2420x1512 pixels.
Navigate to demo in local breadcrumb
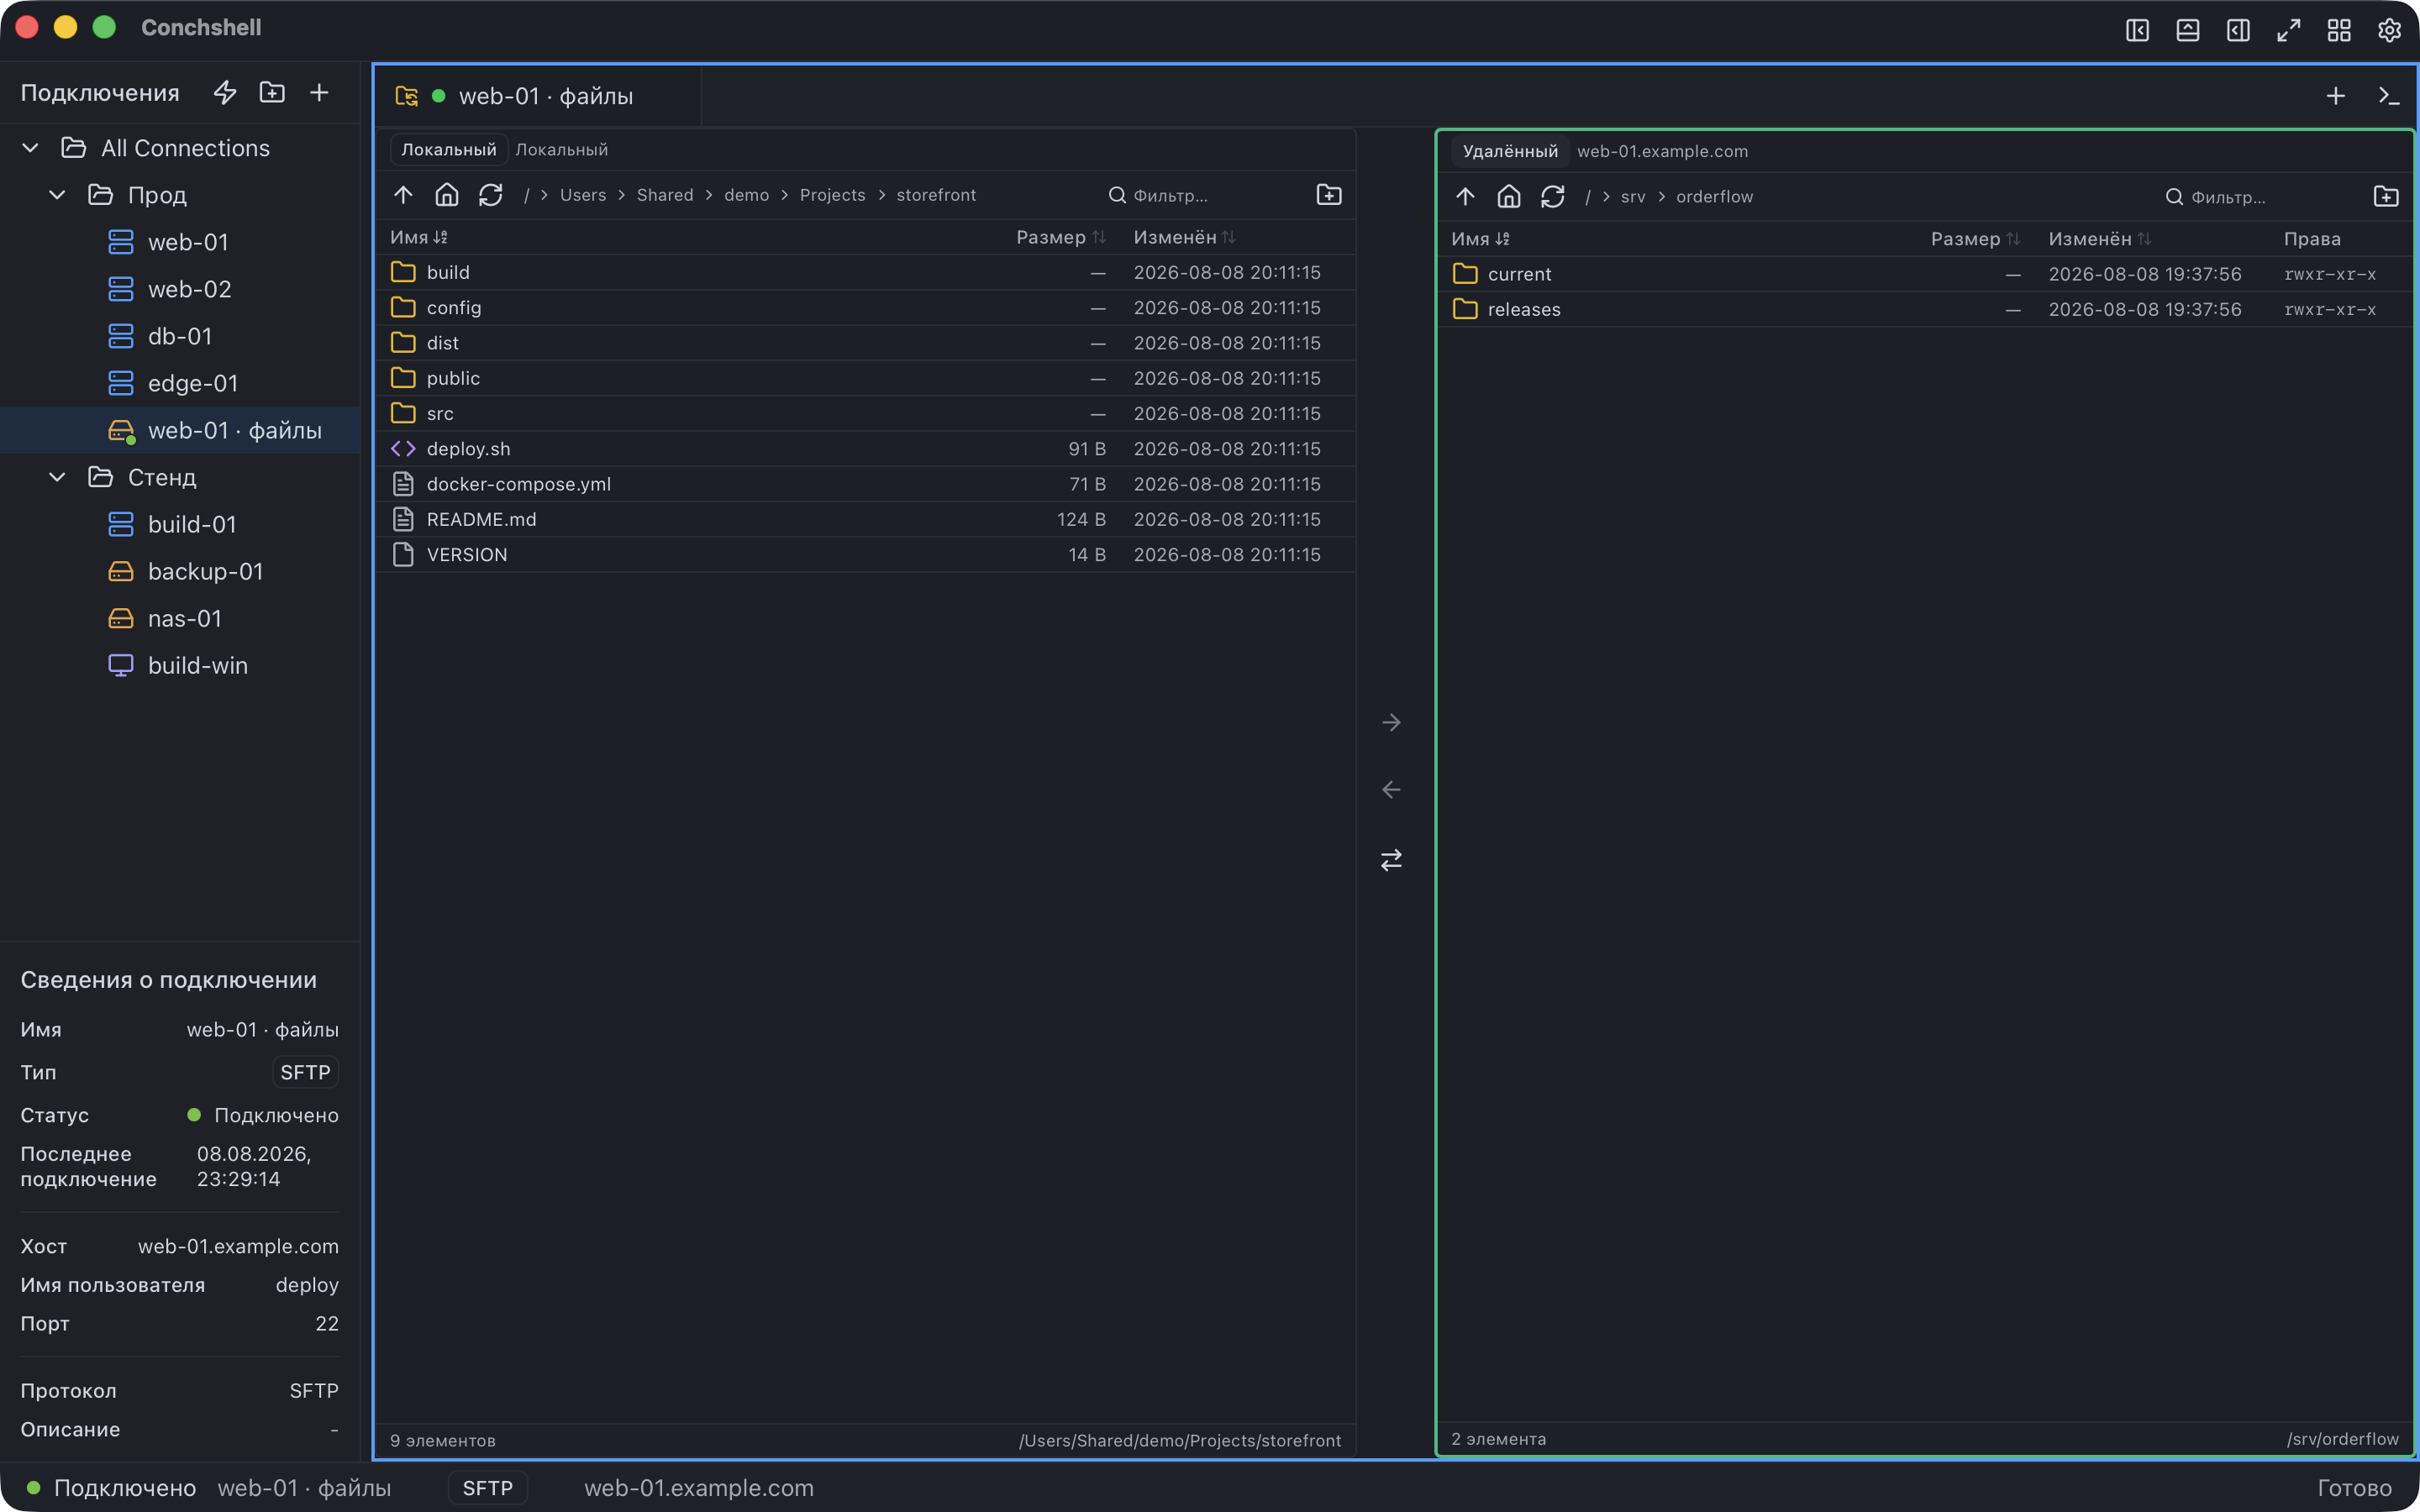(x=747, y=195)
